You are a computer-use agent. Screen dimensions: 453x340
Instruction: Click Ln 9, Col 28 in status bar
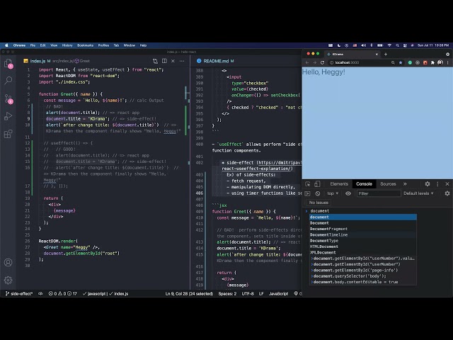(189, 293)
